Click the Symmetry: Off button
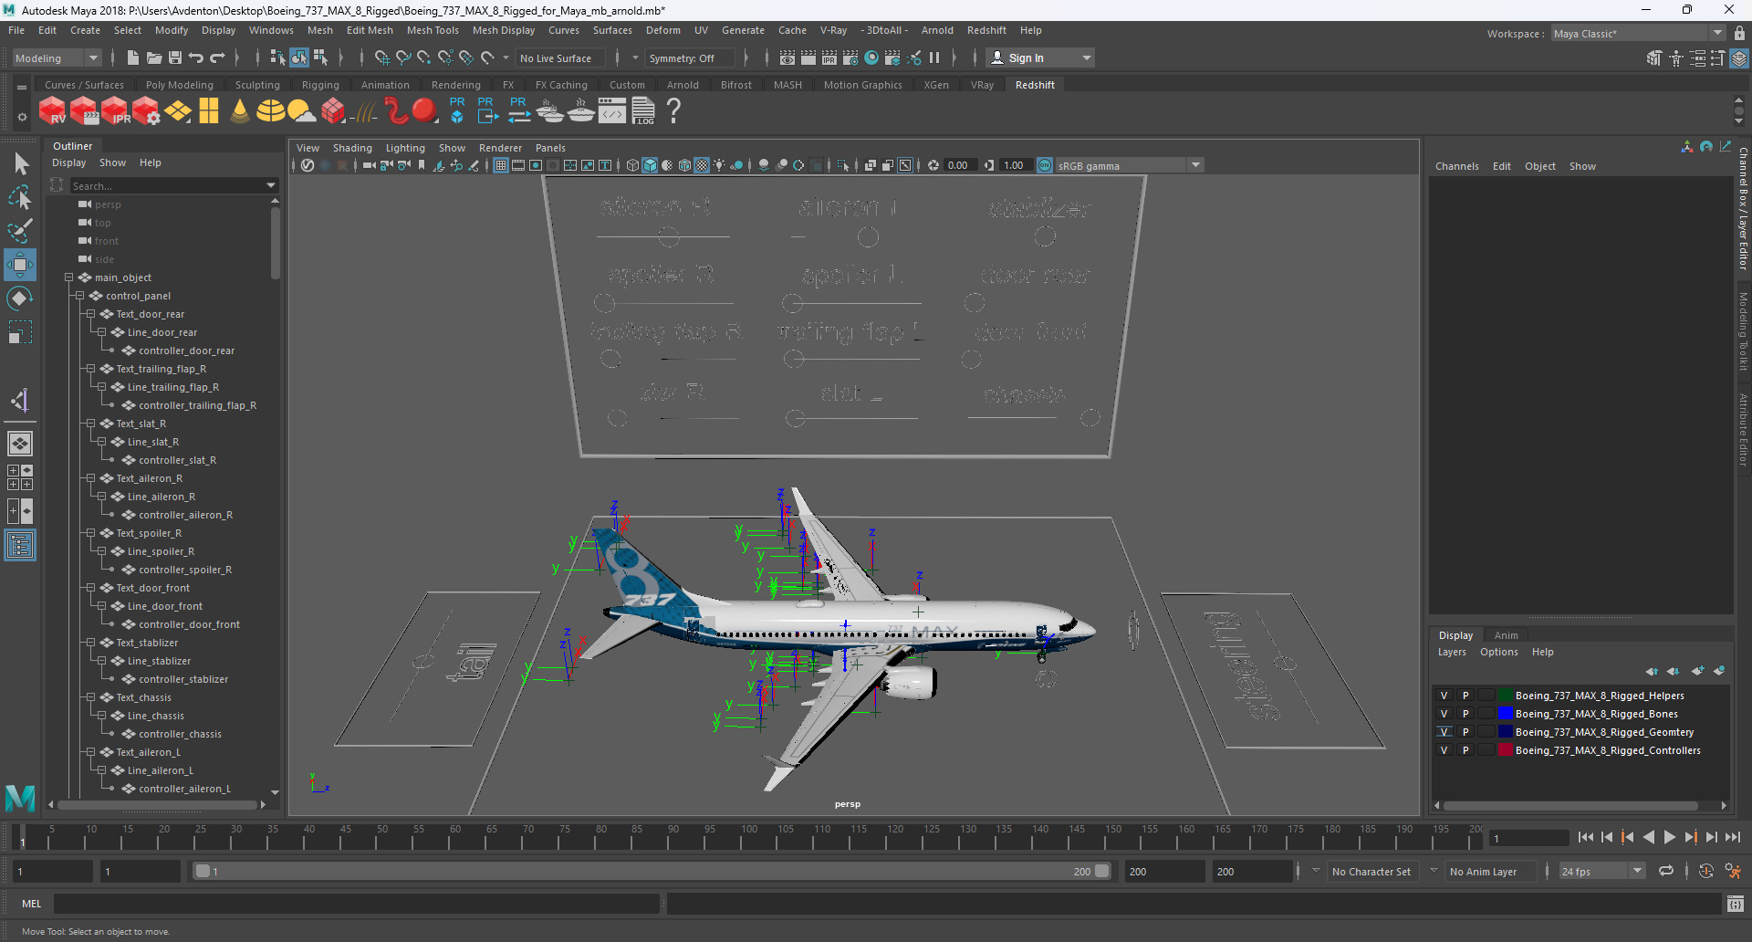Screen dimensions: 1752x942 (x=688, y=58)
